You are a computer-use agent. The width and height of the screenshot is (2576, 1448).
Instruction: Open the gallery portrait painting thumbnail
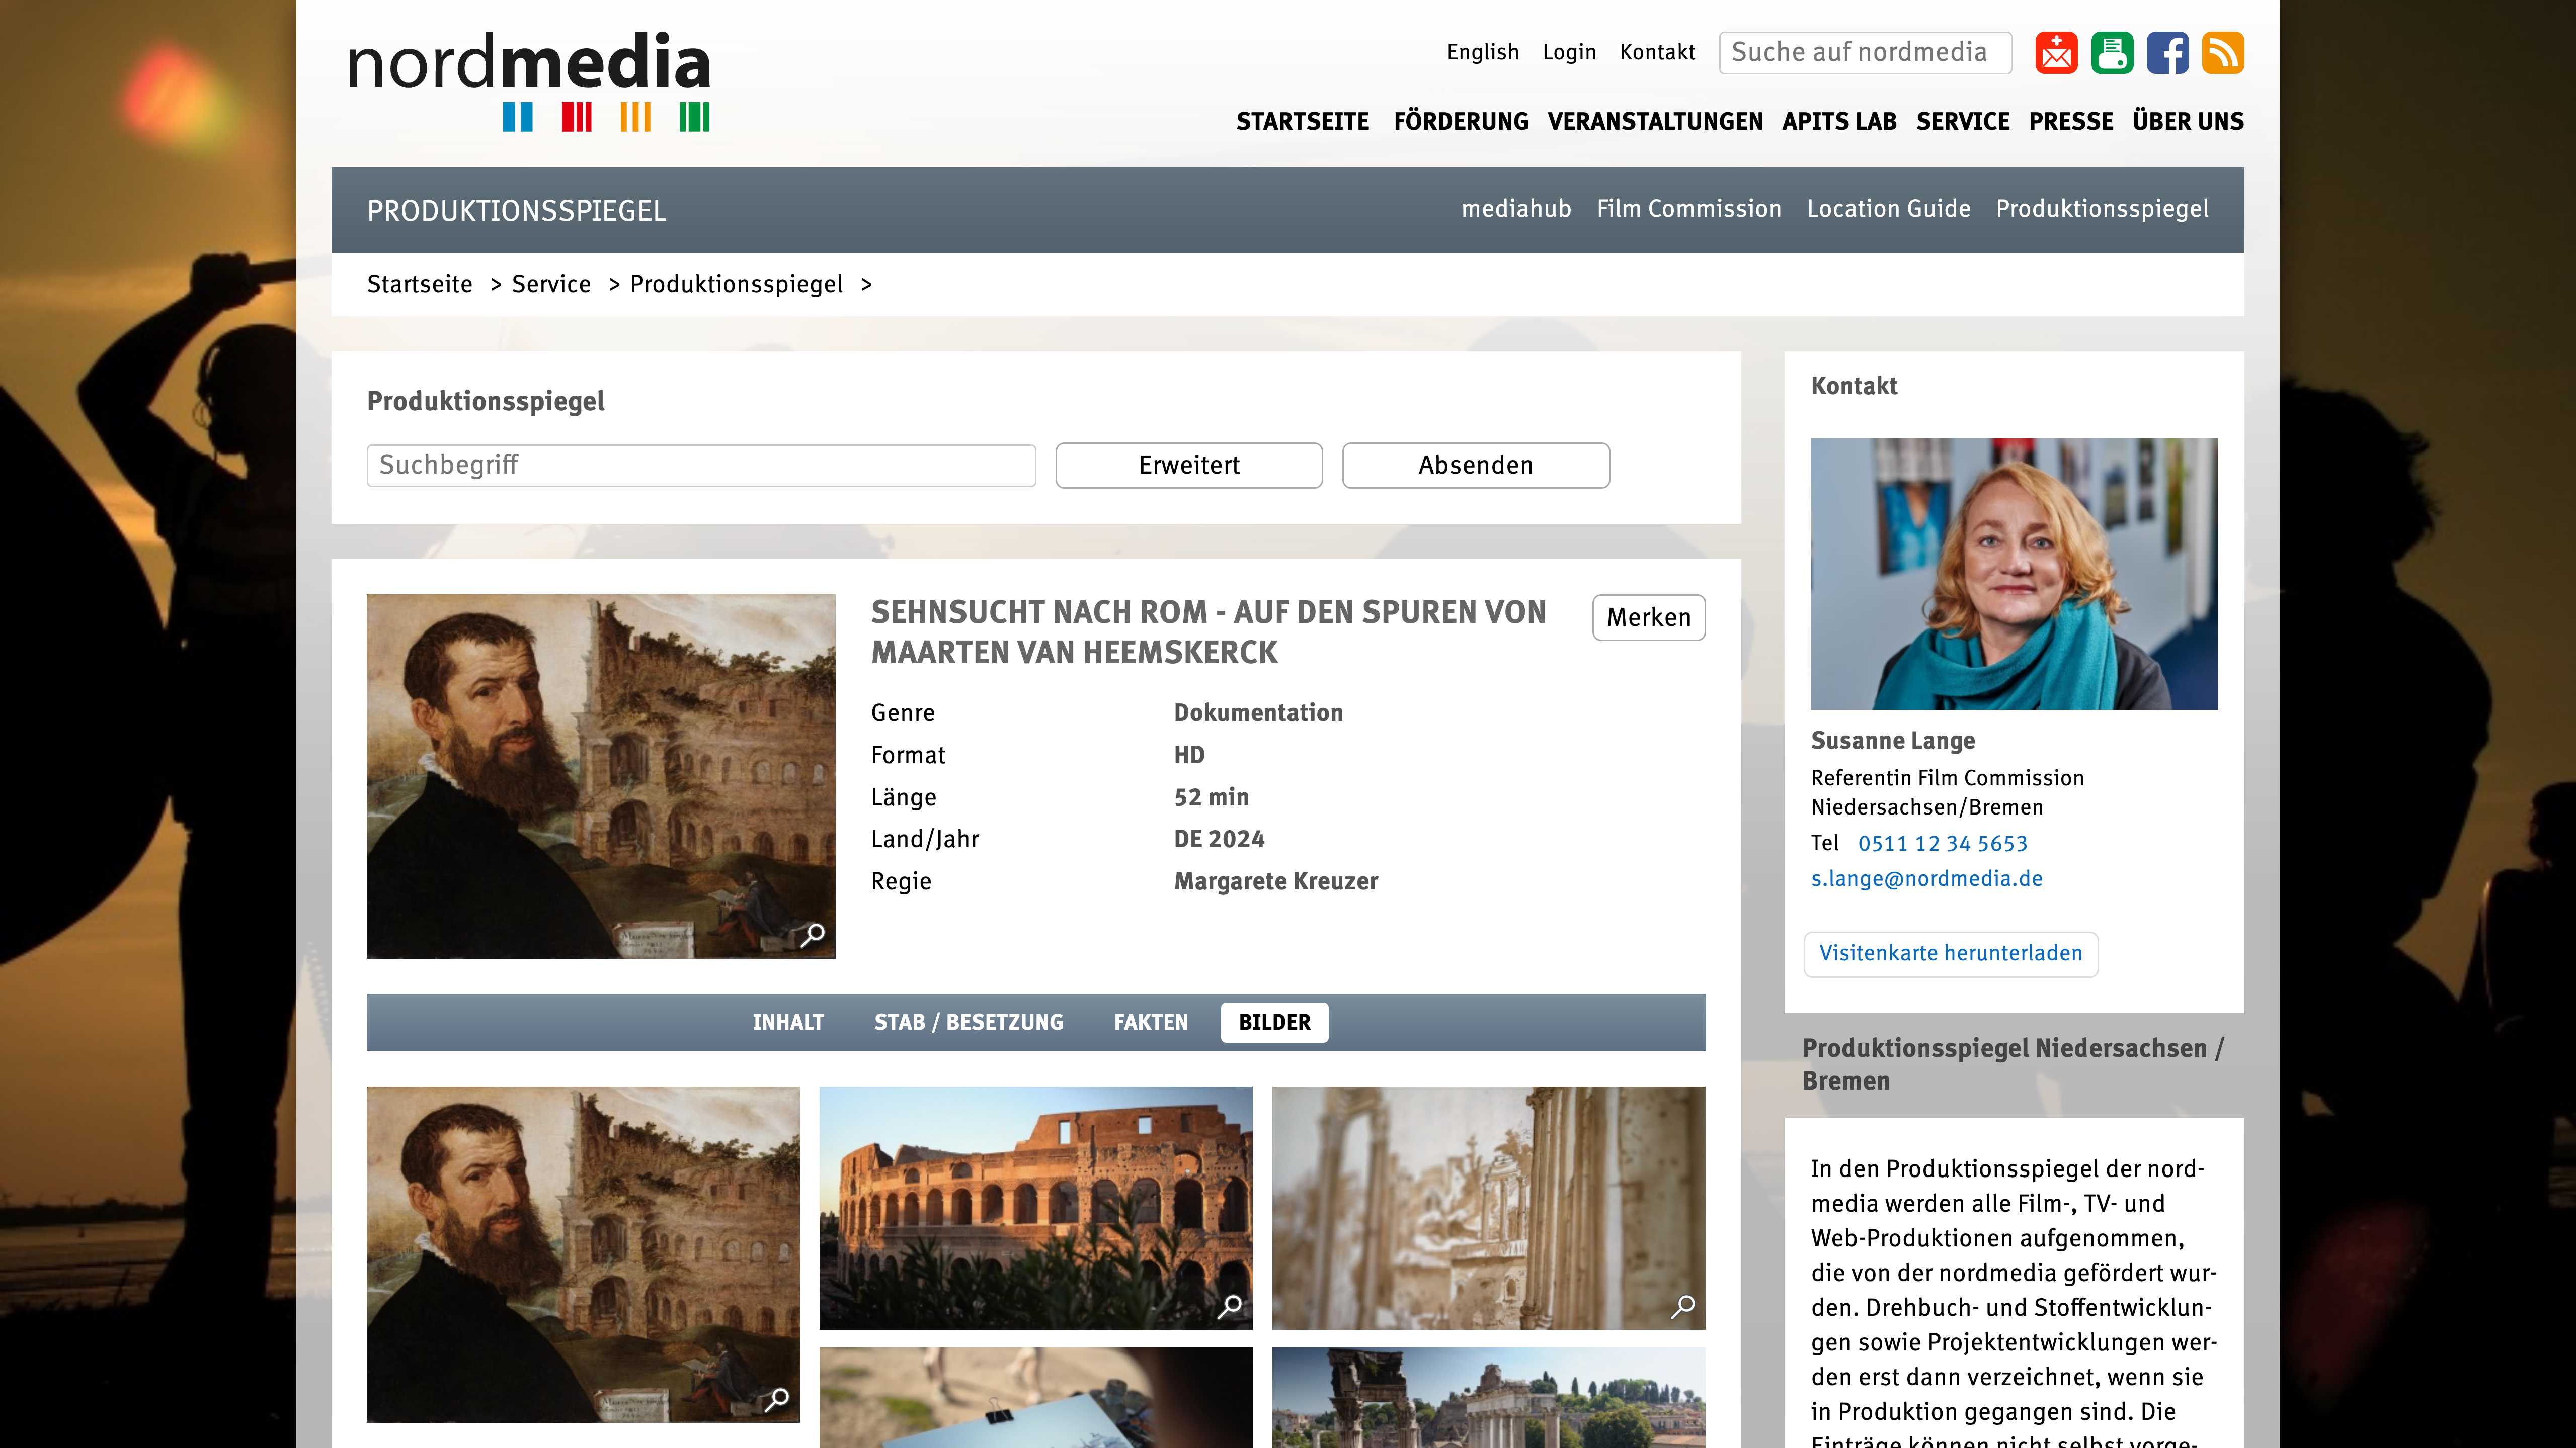point(583,1254)
